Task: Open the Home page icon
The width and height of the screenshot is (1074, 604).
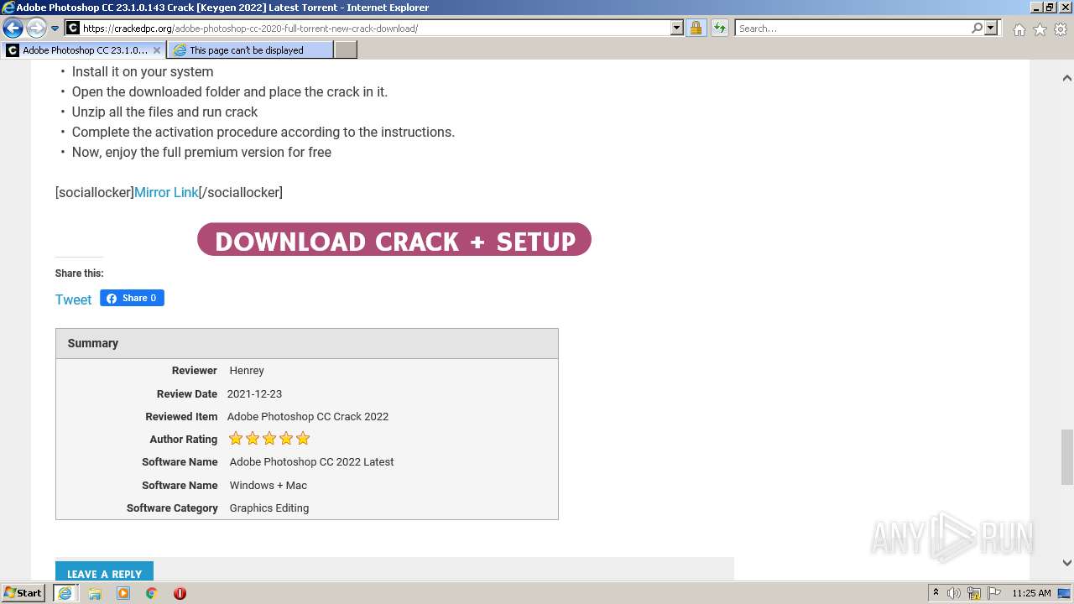Action: [x=1019, y=29]
